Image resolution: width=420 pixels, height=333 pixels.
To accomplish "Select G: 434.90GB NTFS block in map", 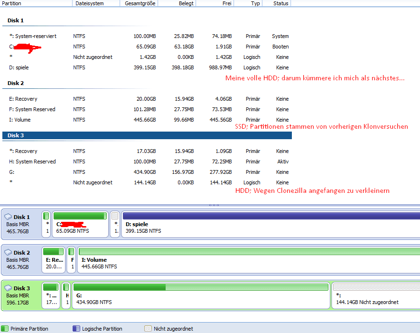I will (x=201, y=295).
